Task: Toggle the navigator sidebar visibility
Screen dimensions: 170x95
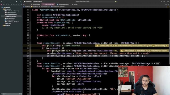Action: click(2, 2)
